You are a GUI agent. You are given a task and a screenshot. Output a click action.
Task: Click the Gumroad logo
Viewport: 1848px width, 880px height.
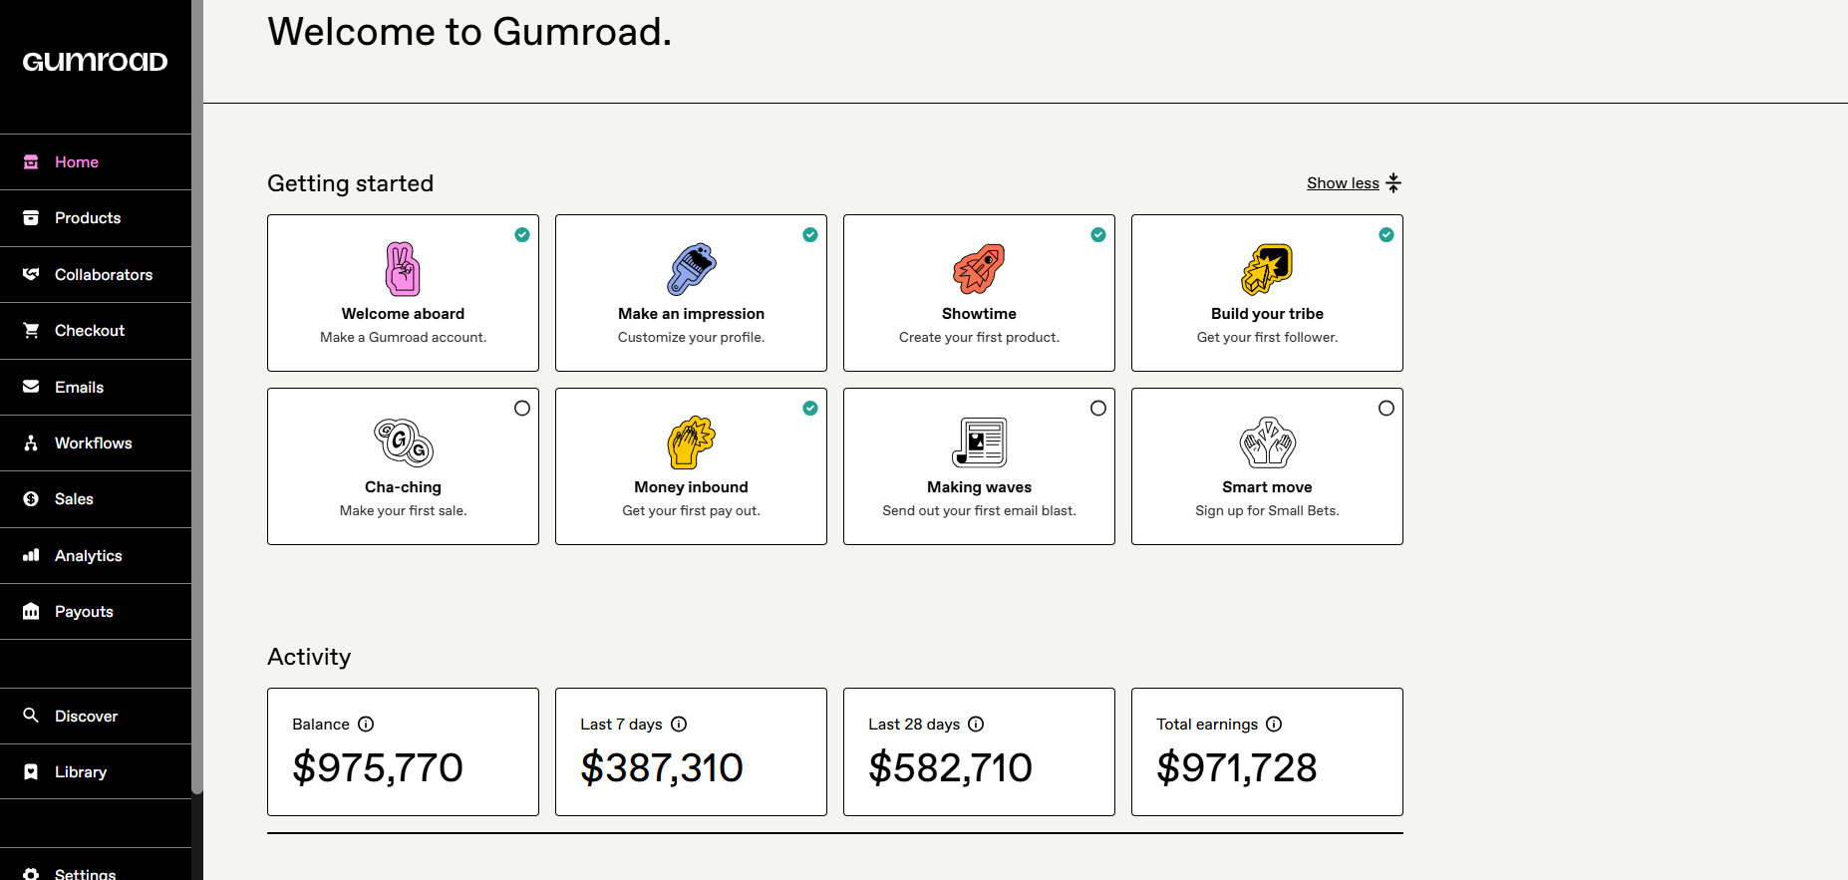point(95,62)
